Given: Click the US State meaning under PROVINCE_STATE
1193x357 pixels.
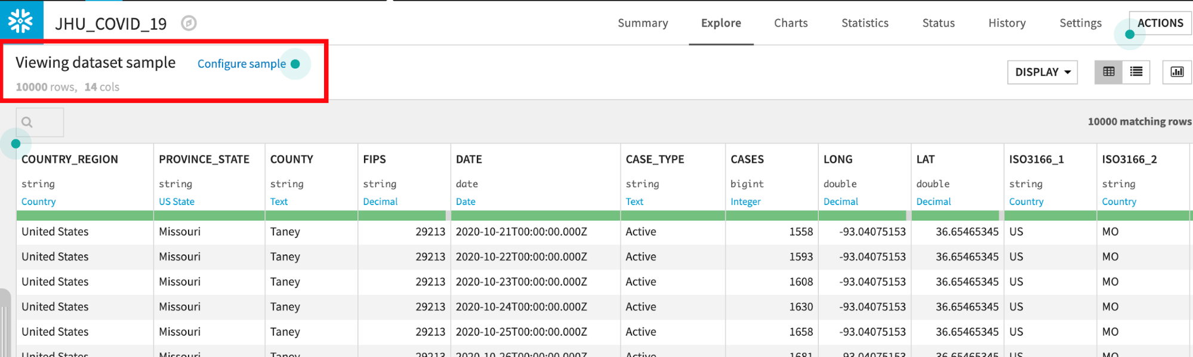Looking at the screenshot, I should tap(177, 201).
